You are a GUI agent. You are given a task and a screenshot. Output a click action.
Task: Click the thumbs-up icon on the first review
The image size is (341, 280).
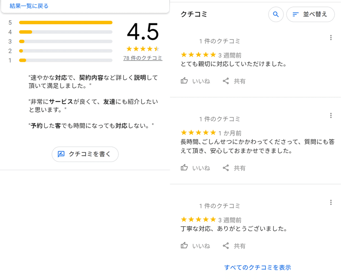click(184, 81)
